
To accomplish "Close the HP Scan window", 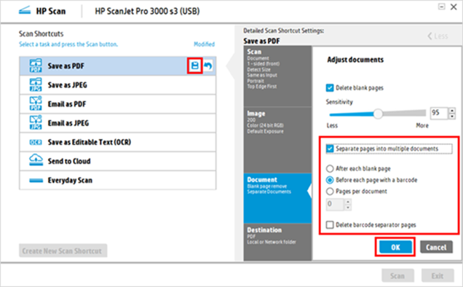I will tap(454, 7).
